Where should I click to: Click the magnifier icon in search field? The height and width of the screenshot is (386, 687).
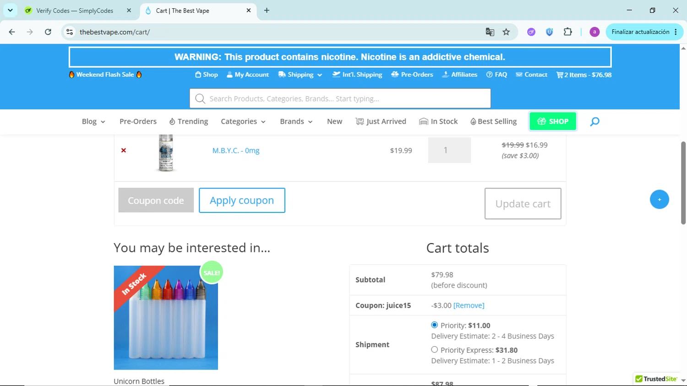pos(200,98)
